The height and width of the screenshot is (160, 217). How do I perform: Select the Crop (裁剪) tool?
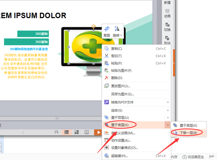tap(107, 32)
